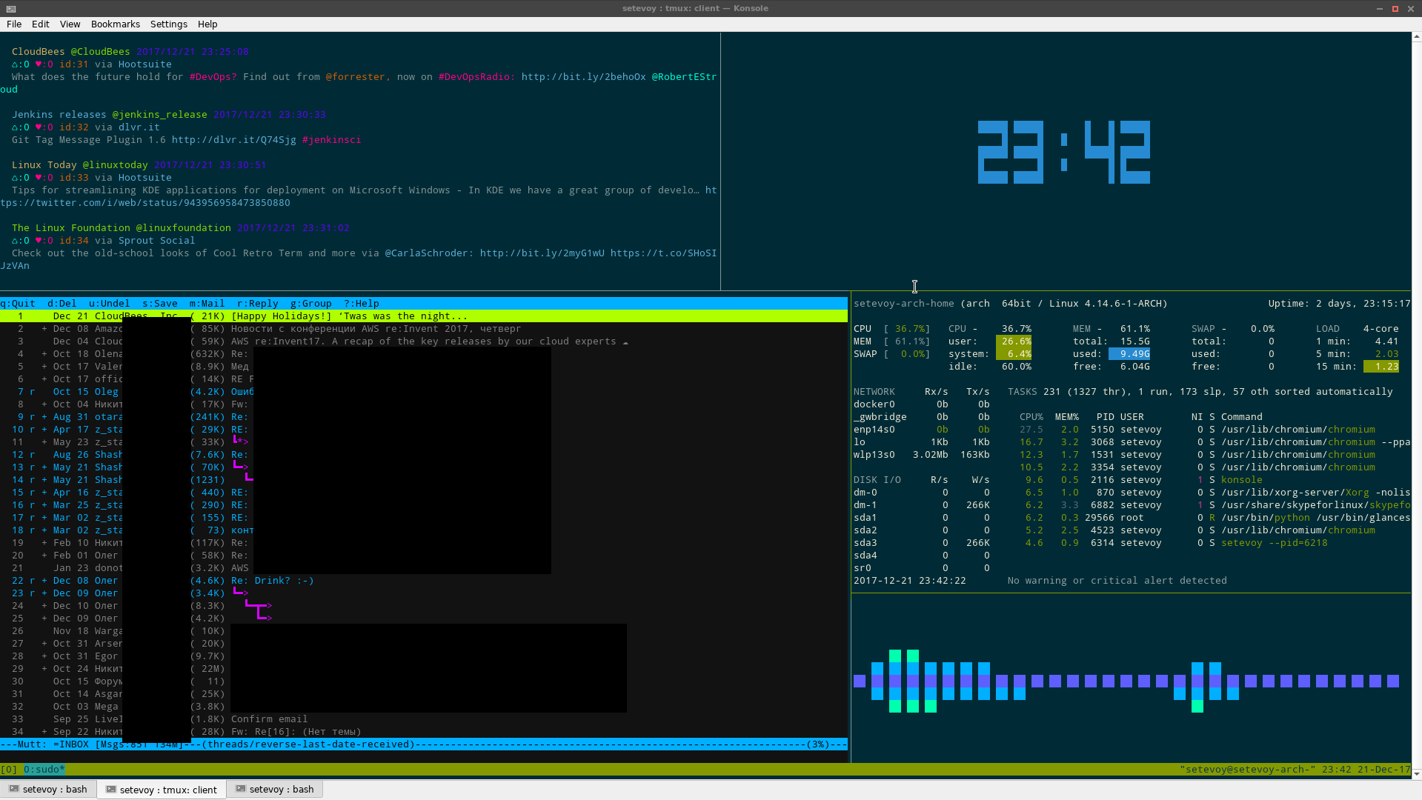The height and width of the screenshot is (800, 1422).
Task: Click the 15 min load value 1.23
Action: [x=1381, y=366]
